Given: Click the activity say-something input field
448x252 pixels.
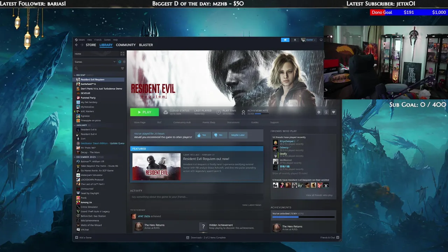Looking at the screenshot, I should [x=197, y=197].
